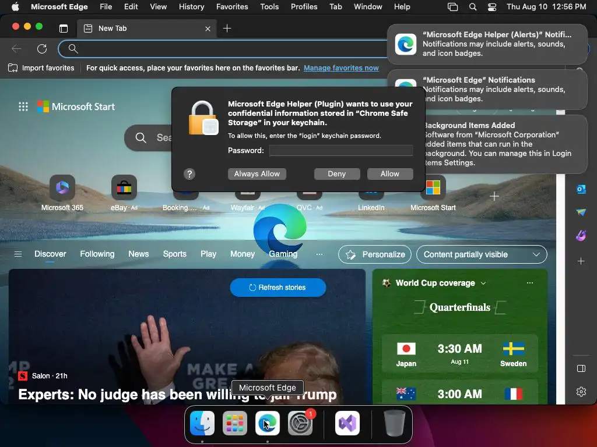The image size is (597, 447).
Task: Open the purple Designer sidebar icon
Action: [581, 236]
